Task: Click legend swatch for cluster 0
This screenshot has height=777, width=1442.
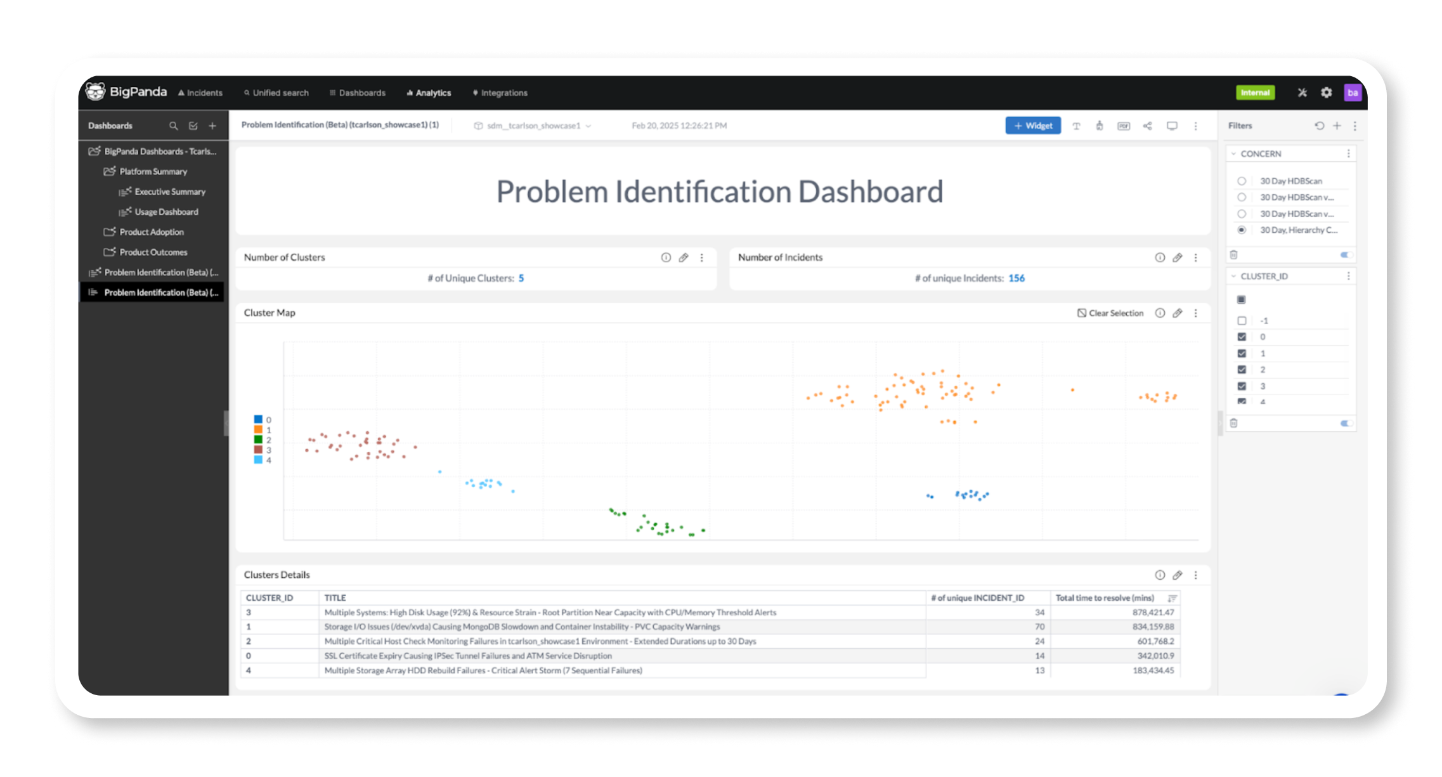Action: click(258, 419)
